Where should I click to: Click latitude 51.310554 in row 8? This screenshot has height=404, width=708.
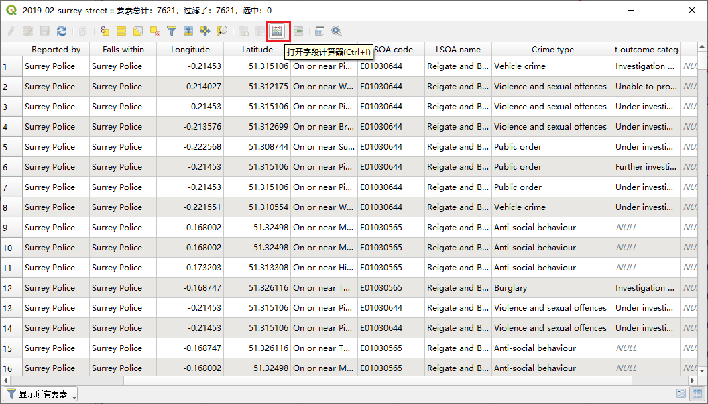point(257,207)
